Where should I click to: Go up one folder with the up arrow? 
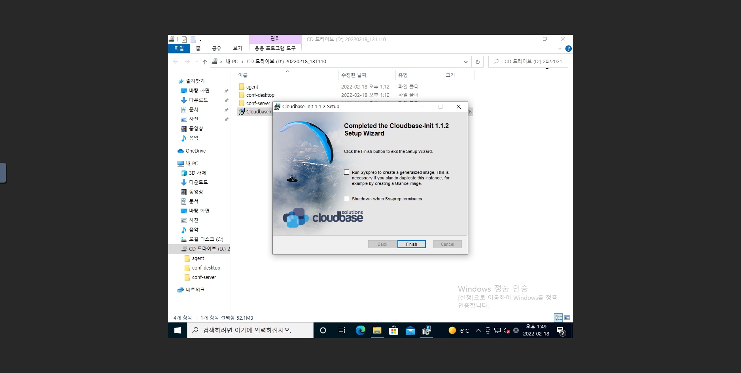(x=204, y=62)
